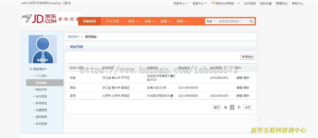Click phone number 010-98098000
318x138 pixels.
pyautogui.click(x=188, y=88)
